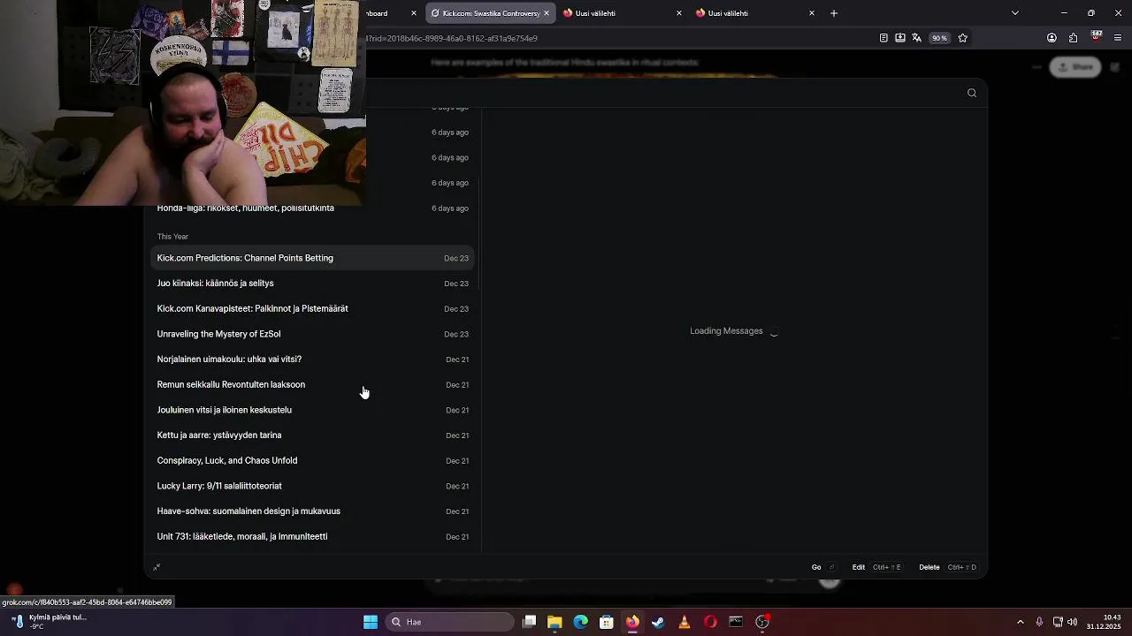Viewport: 1132px width, 636px height.
Task: Open chat 'Jouluinen vitsi ja iloinen keskustelu'
Action: [x=313, y=410]
